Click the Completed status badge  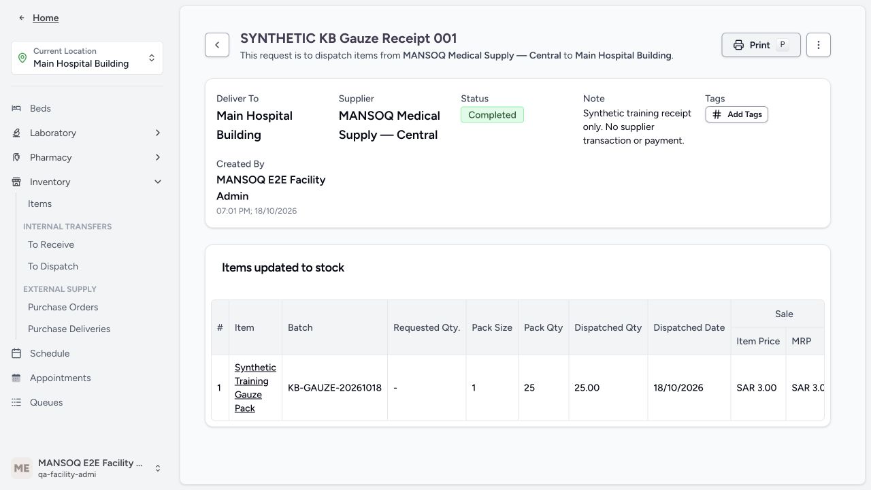coord(492,115)
